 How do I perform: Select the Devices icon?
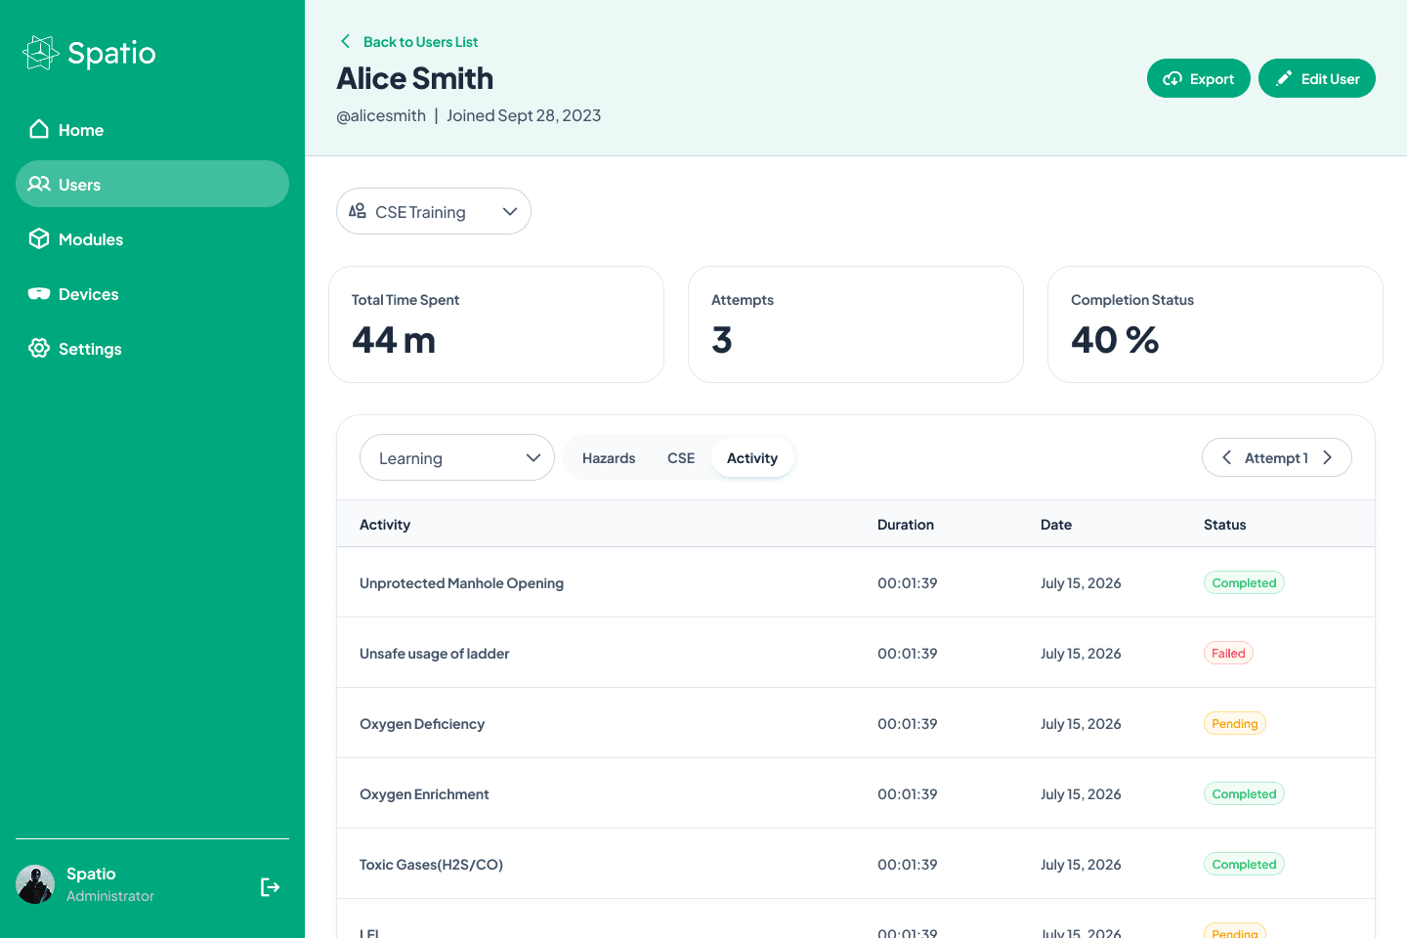point(39,293)
